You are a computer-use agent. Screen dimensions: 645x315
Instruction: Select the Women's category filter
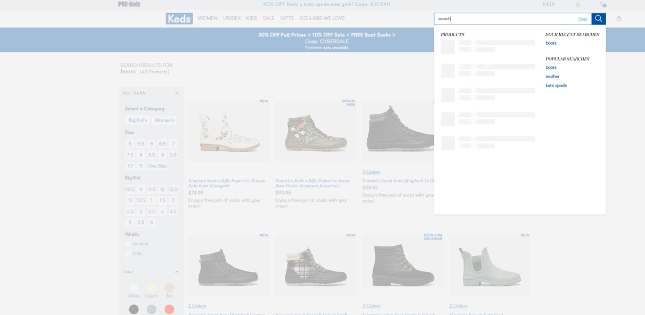(x=164, y=120)
